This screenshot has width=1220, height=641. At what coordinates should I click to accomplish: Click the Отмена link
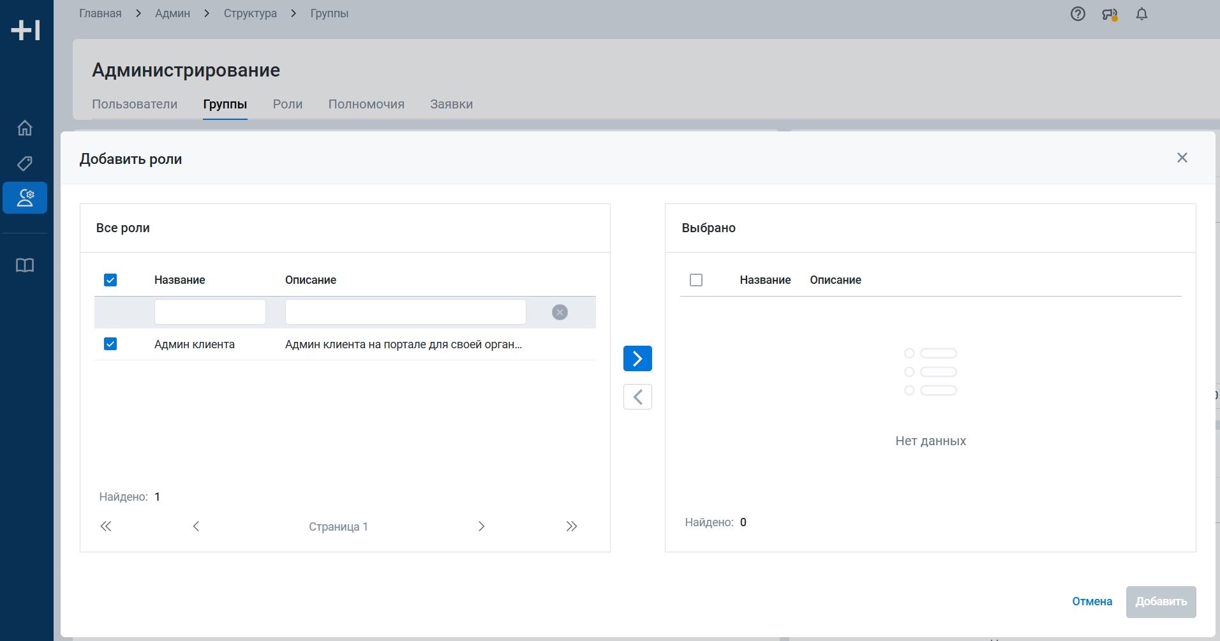coord(1092,601)
